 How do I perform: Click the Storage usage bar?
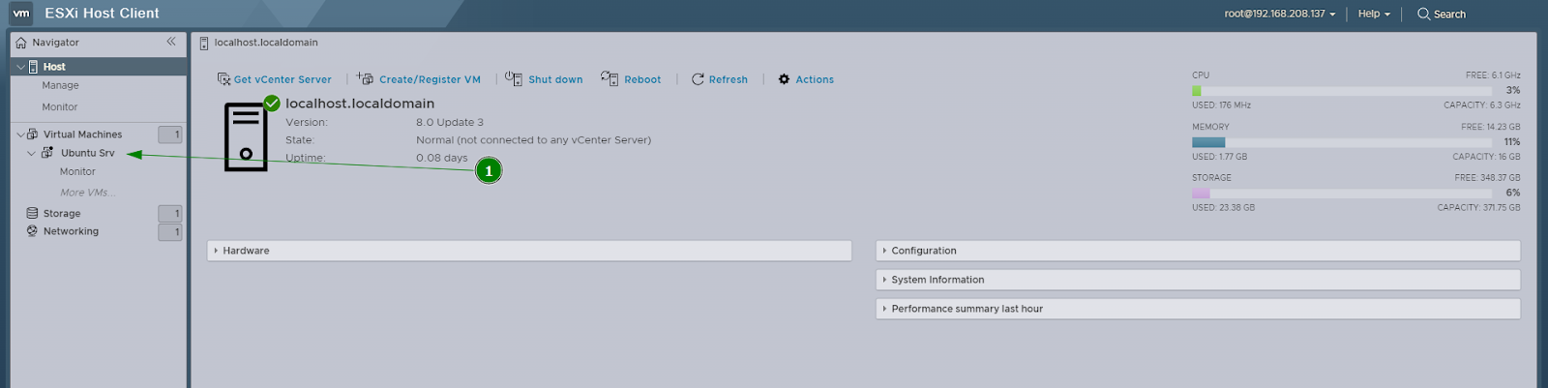point(1343,194)
